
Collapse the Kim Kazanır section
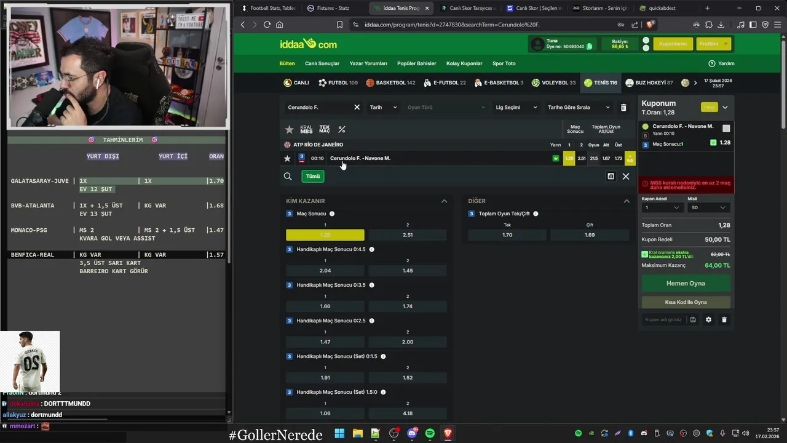click(444, 201)
